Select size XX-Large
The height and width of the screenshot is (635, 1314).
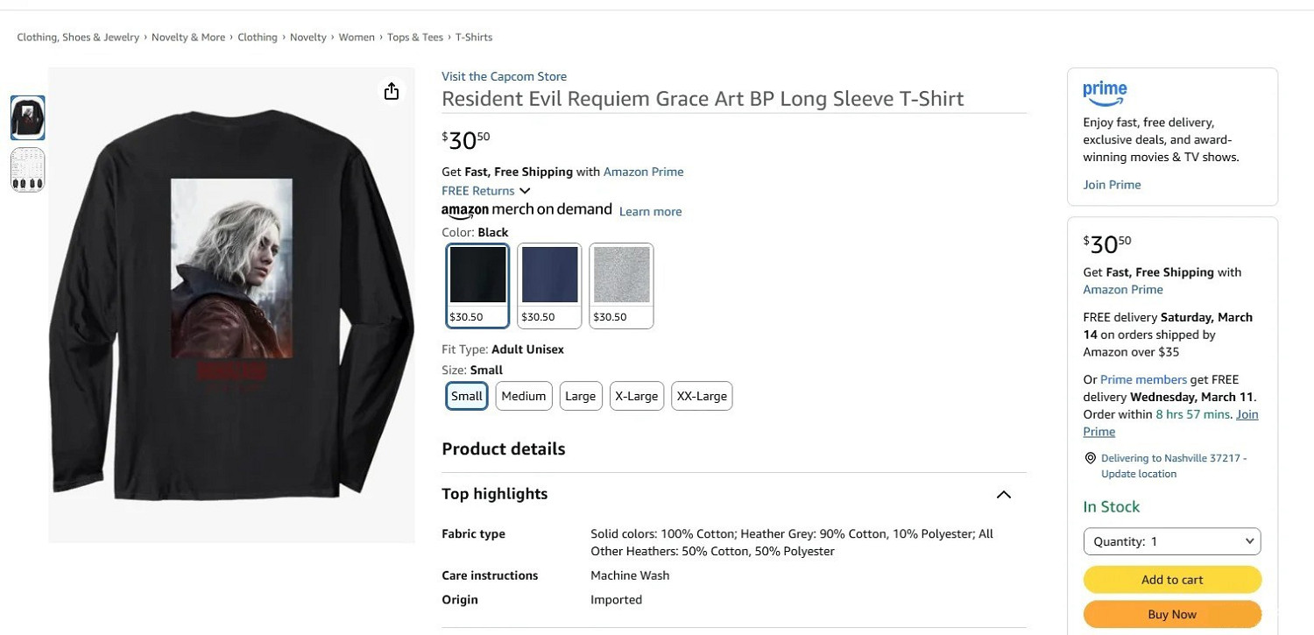click(702, 396)
